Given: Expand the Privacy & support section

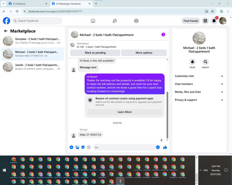Looking at the screenshot, I should click(199, 100).
